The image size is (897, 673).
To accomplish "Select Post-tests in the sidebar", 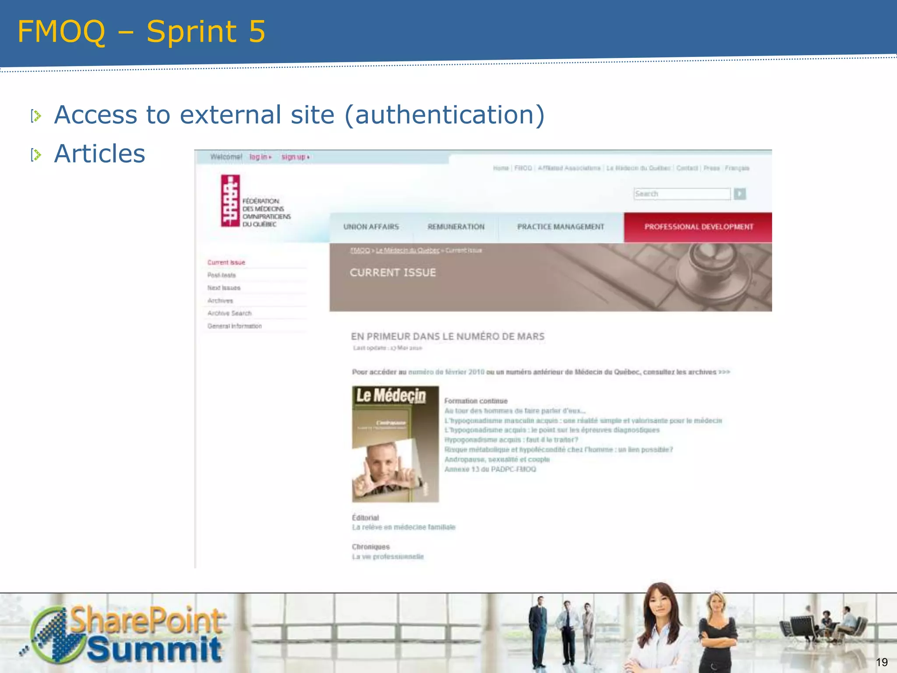I will (x=222, y=275).
